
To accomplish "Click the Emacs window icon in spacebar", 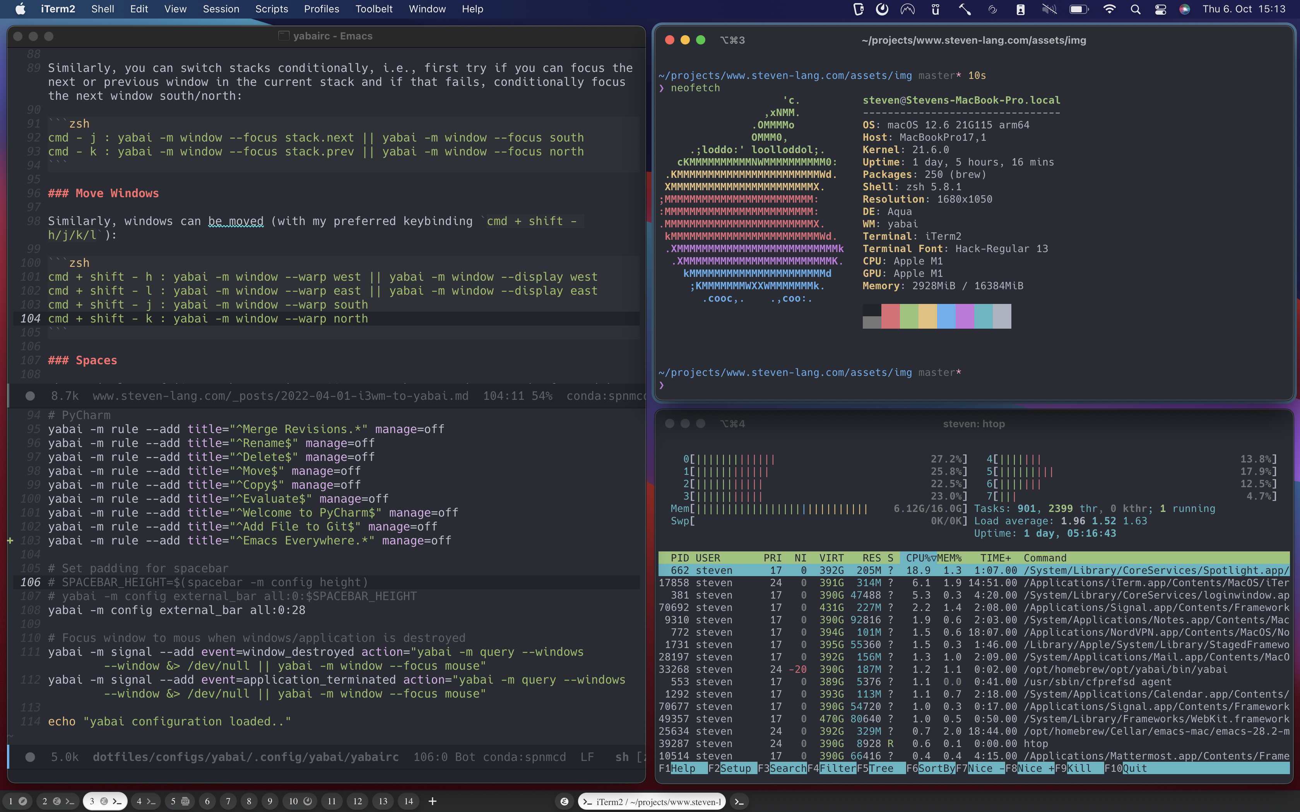I will 564,801.
